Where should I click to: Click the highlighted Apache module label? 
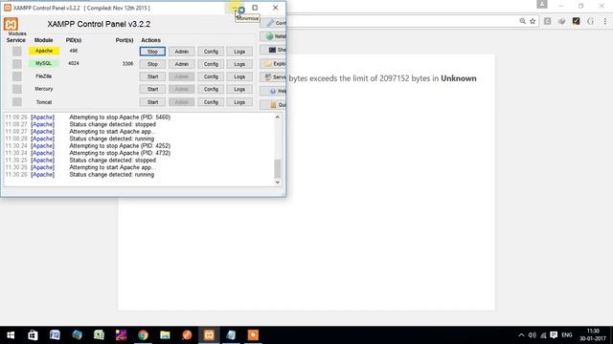pos(44,51)
